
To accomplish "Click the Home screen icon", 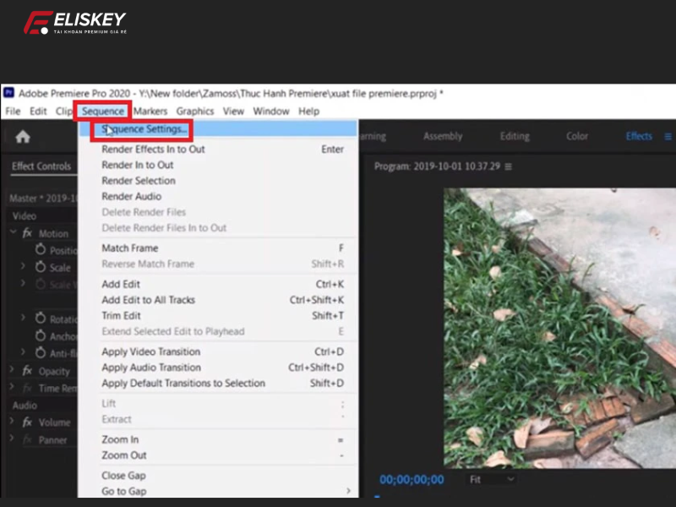I will tap(23, 137).
